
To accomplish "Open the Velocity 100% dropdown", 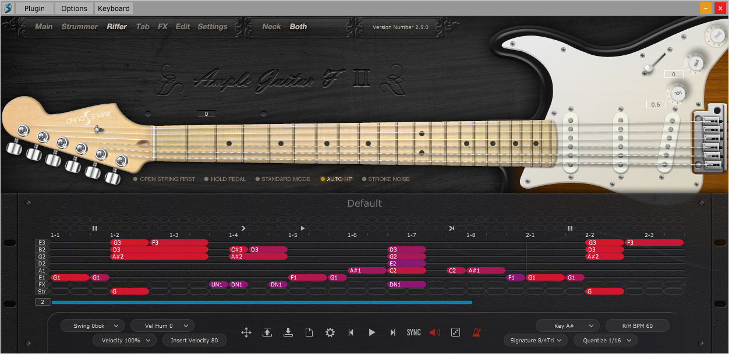I will 125,340.
